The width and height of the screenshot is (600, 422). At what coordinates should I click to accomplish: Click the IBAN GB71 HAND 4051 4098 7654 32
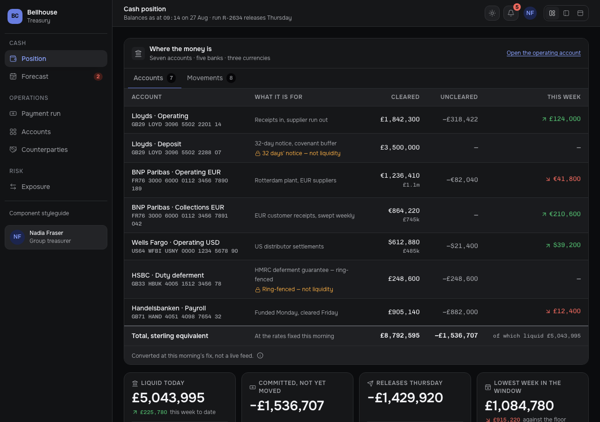[x=176, y=317]
